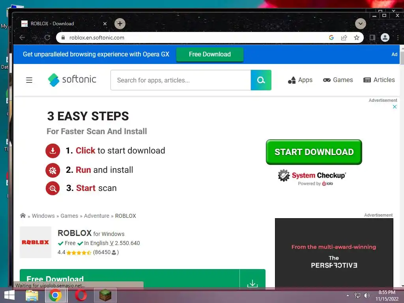Open the browser side panel

coord(372,37)
